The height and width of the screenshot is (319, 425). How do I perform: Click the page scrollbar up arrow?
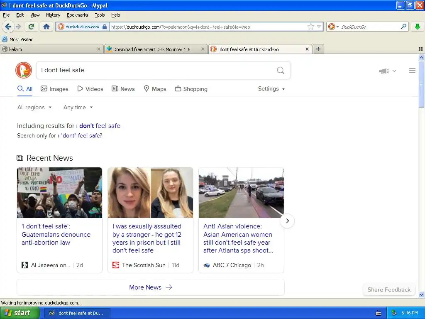(x=421, y=57)
